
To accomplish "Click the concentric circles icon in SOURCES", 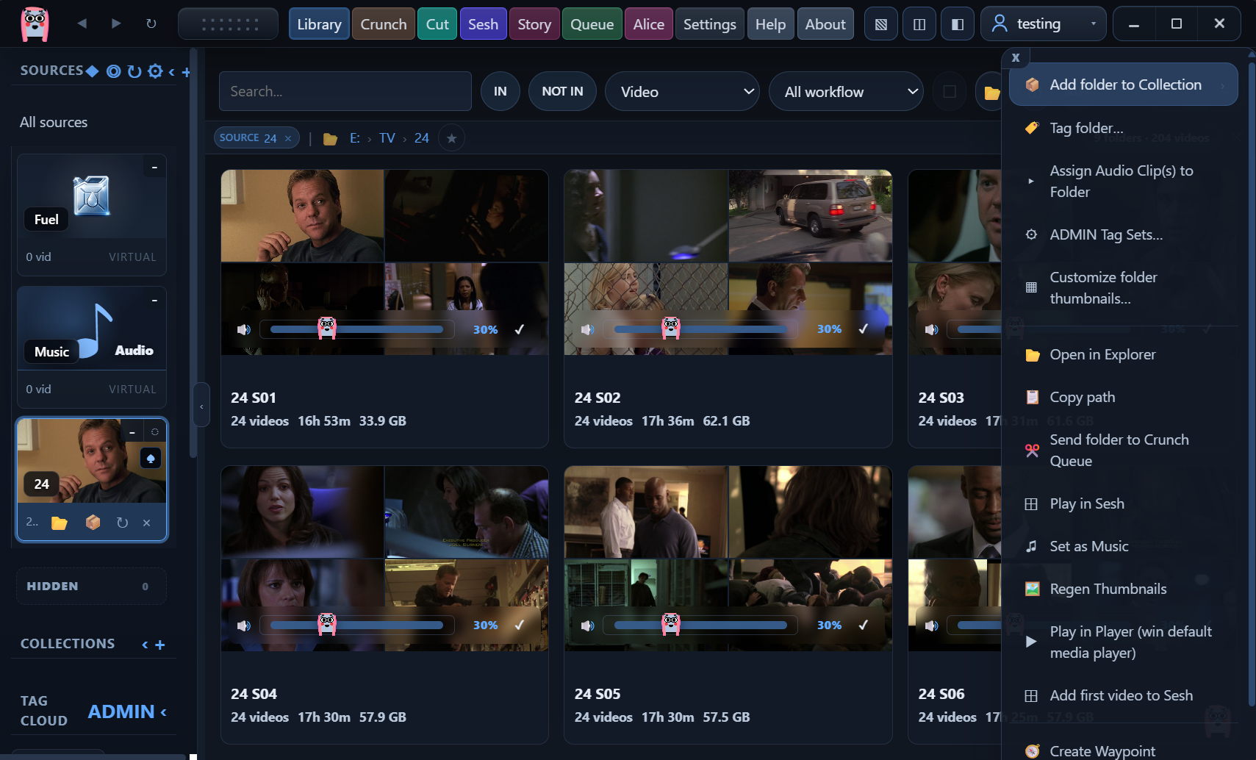I will click(x=113, y=71).
